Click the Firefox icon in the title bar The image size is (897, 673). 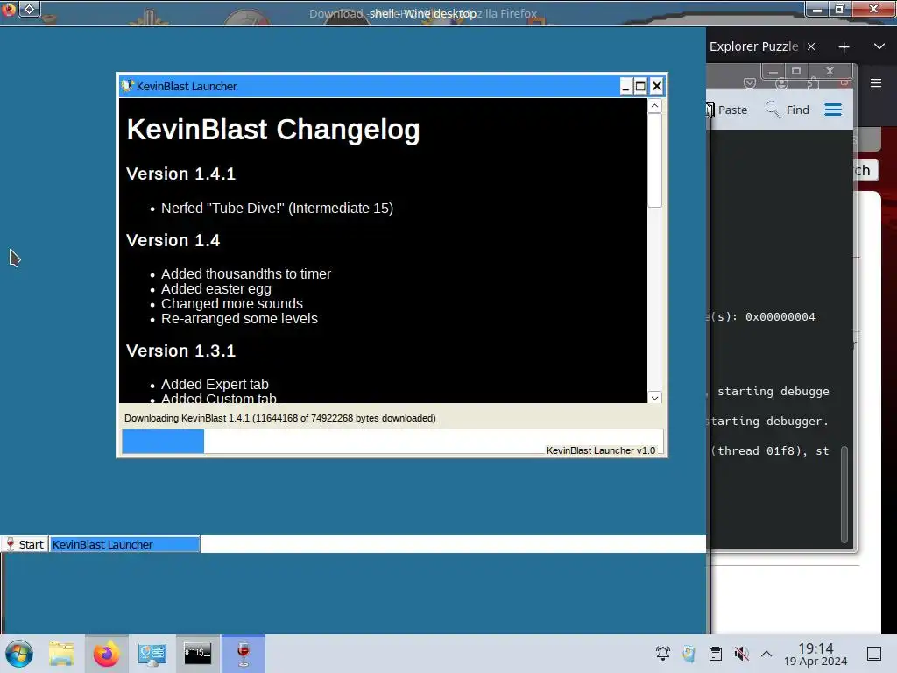click(8, 9)
